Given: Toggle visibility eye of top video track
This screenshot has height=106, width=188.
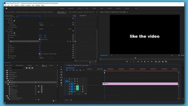Looking at the screenshot, I should pyautogui.click(x=78, y=79).
